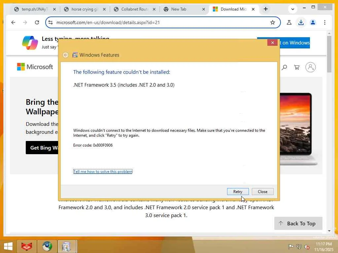
Task: Open the shopping cart on Microsoft page
Action: click(297, 67)
